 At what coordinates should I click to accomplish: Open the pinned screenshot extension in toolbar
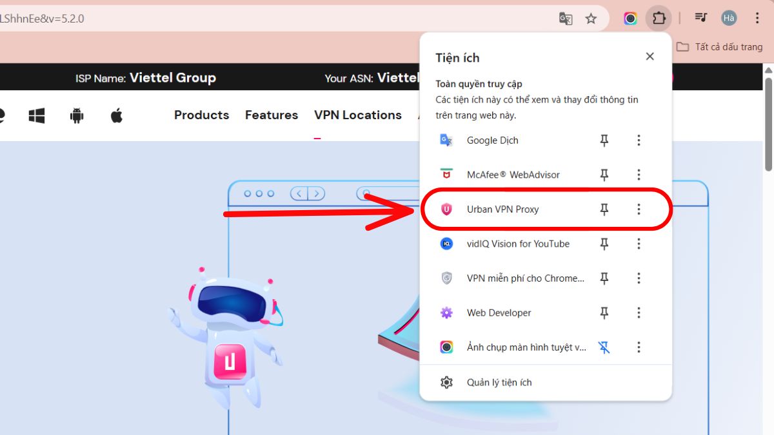pos(631,19)
